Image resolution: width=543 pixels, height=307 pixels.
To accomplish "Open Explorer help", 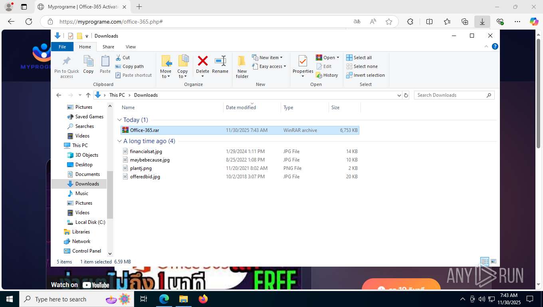I will point(495,46).
